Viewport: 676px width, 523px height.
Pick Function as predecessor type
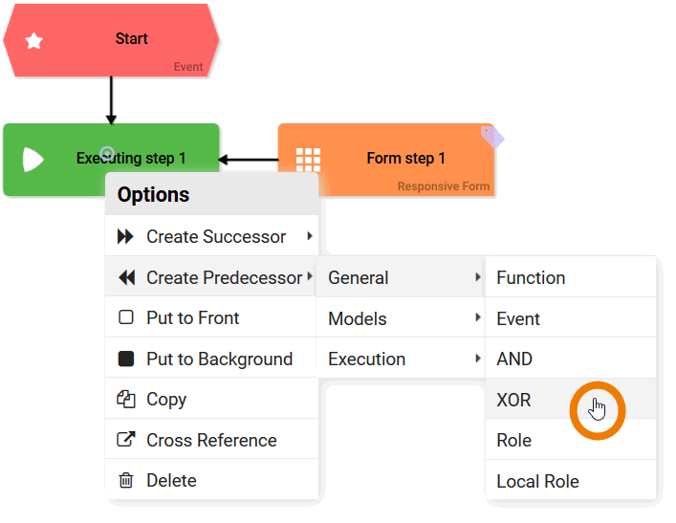(x=531, y=278)
